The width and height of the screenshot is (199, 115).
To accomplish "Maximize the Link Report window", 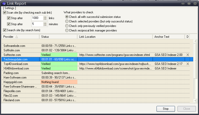I will coord(189,4).
